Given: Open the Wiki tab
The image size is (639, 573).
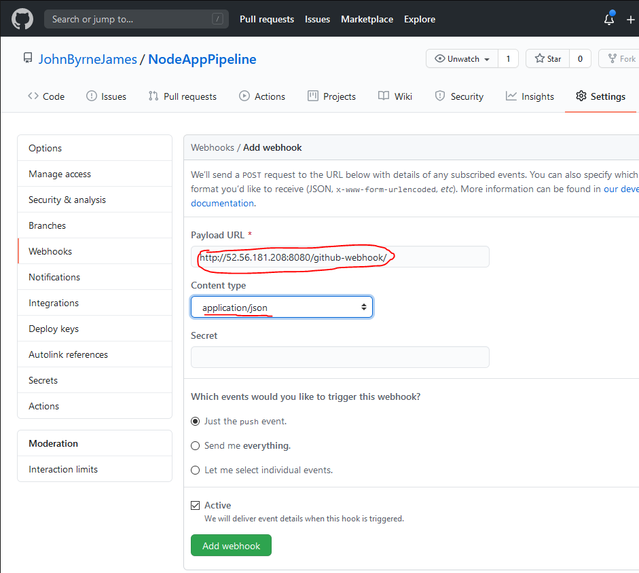Looking at the screenshot, I should (x=395, y=96).
